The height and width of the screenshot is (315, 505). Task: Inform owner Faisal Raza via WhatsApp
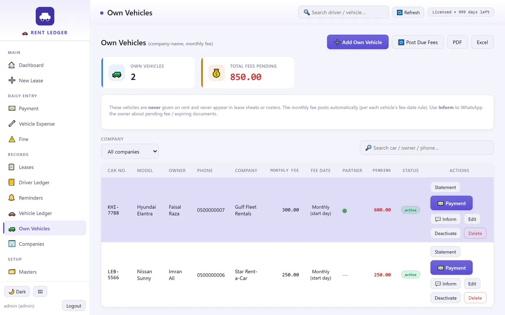(446, 219)
